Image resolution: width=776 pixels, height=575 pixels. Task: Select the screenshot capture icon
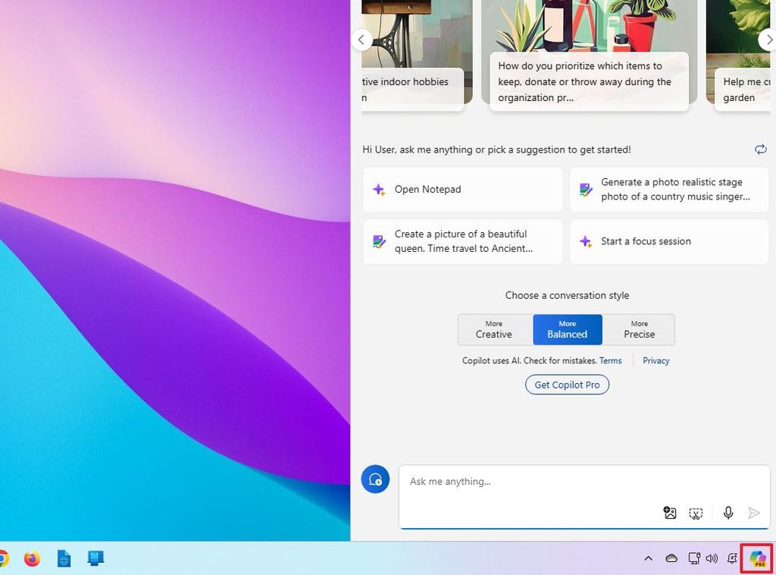coord(696,513)
